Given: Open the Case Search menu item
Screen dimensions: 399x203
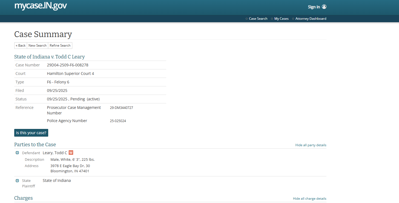Looking at the screenshot, I should click(258, 19).
